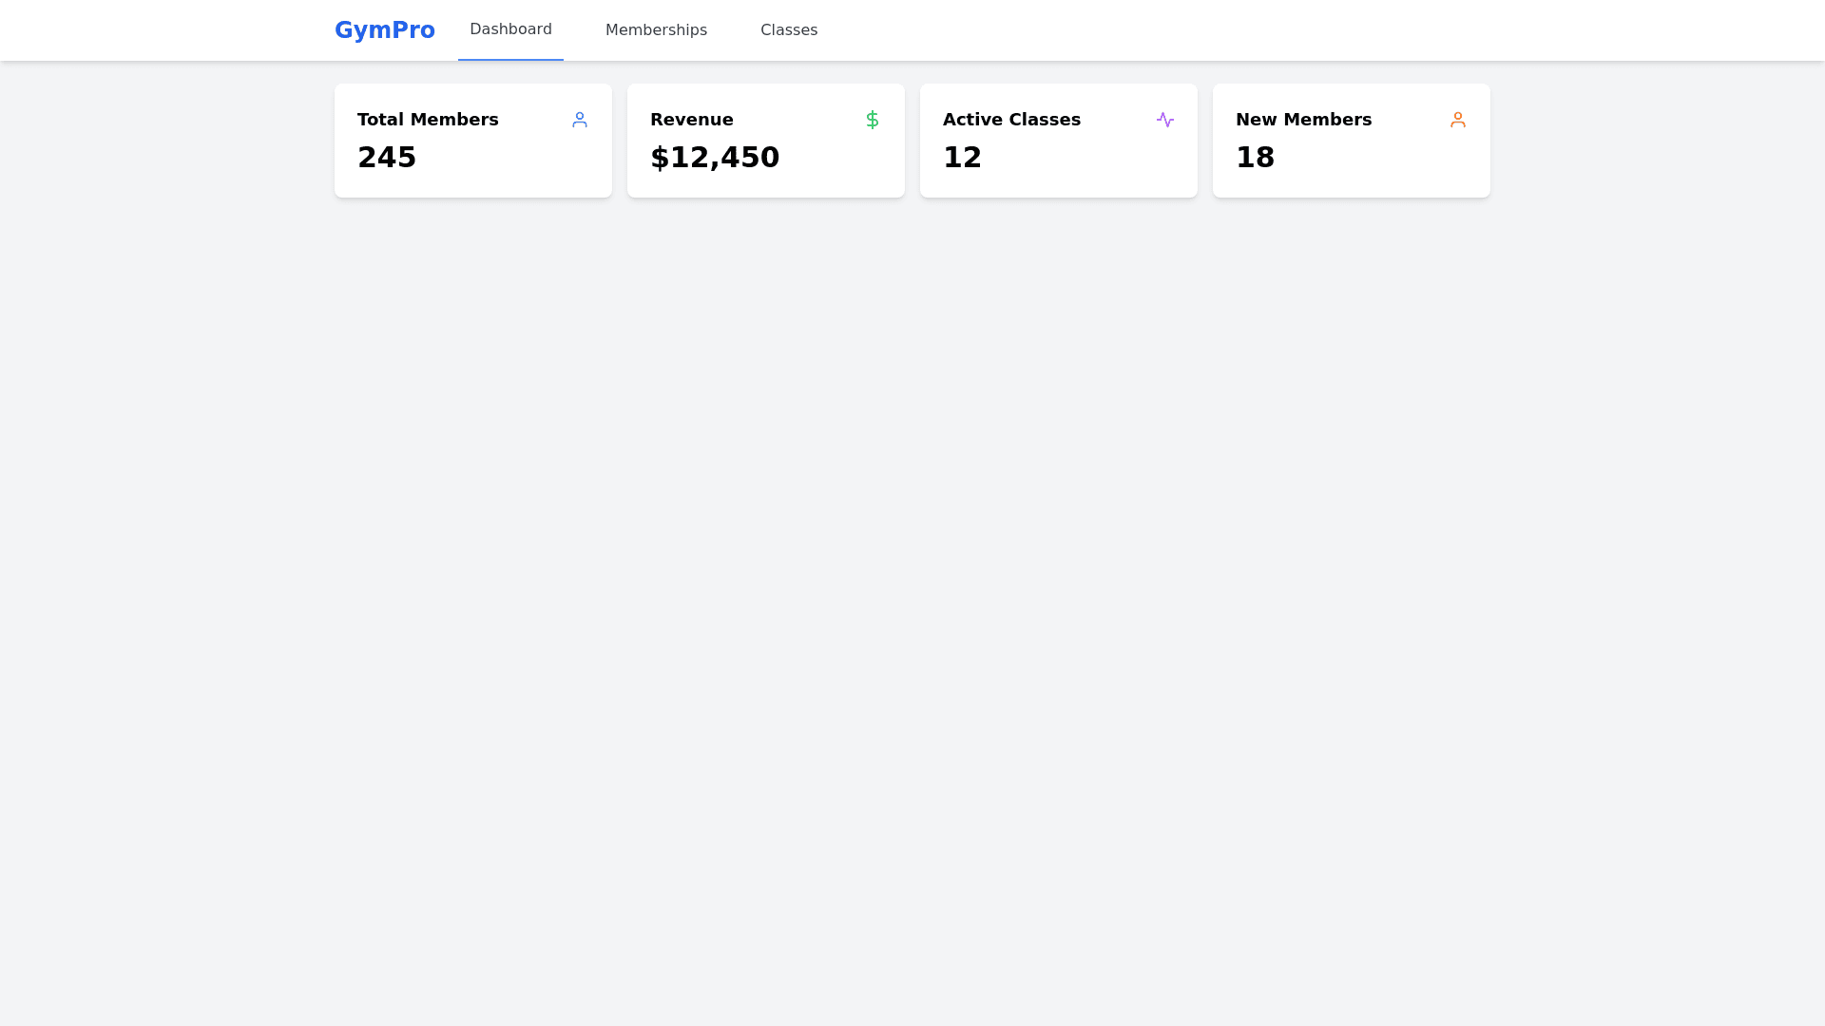Go to the Classes tab
Screen dimensions: 1825x1026
[789, 30]
